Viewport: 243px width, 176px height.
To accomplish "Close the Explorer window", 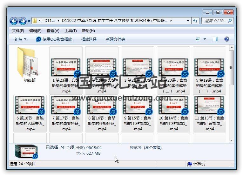I will [228, 12].
